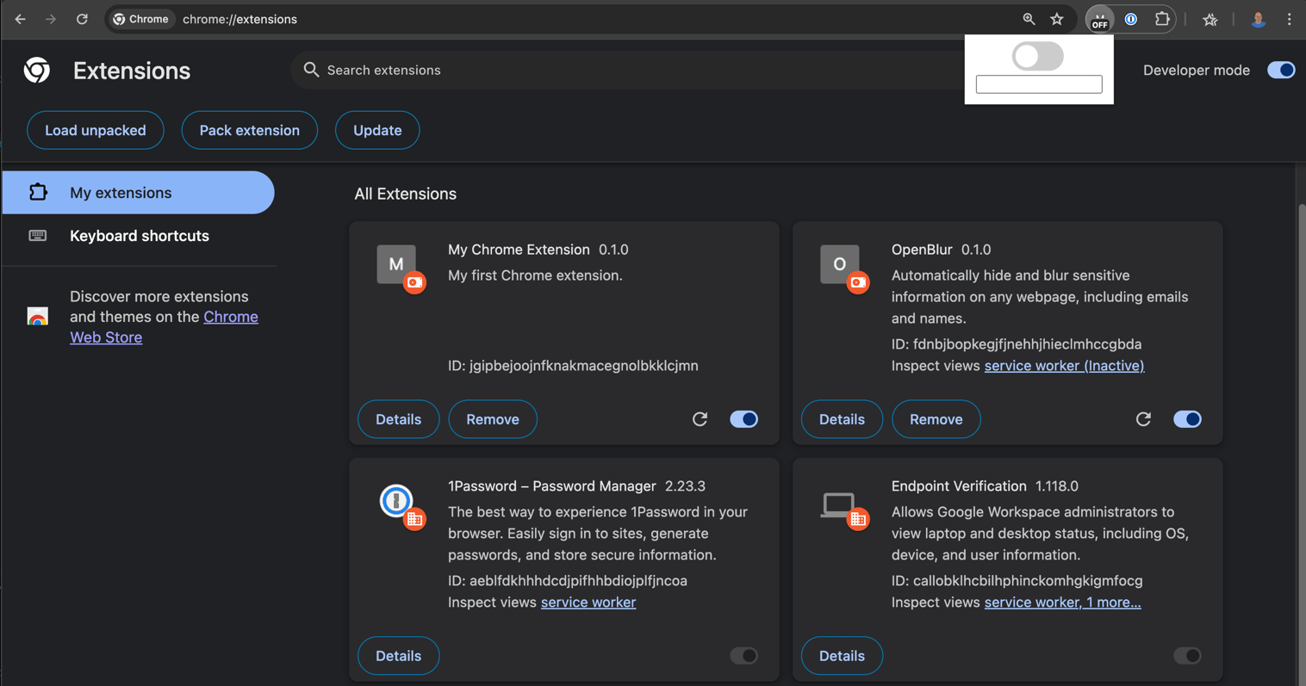Enable the 1Password extension toggle

pos(743,655)
